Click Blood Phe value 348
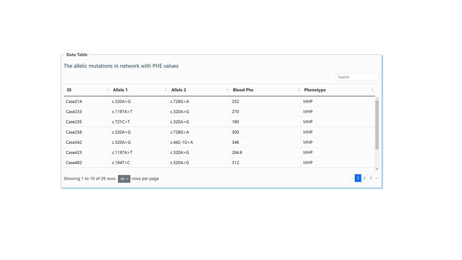The height and width of the screenshot is (260, 462). pos(235,142)
